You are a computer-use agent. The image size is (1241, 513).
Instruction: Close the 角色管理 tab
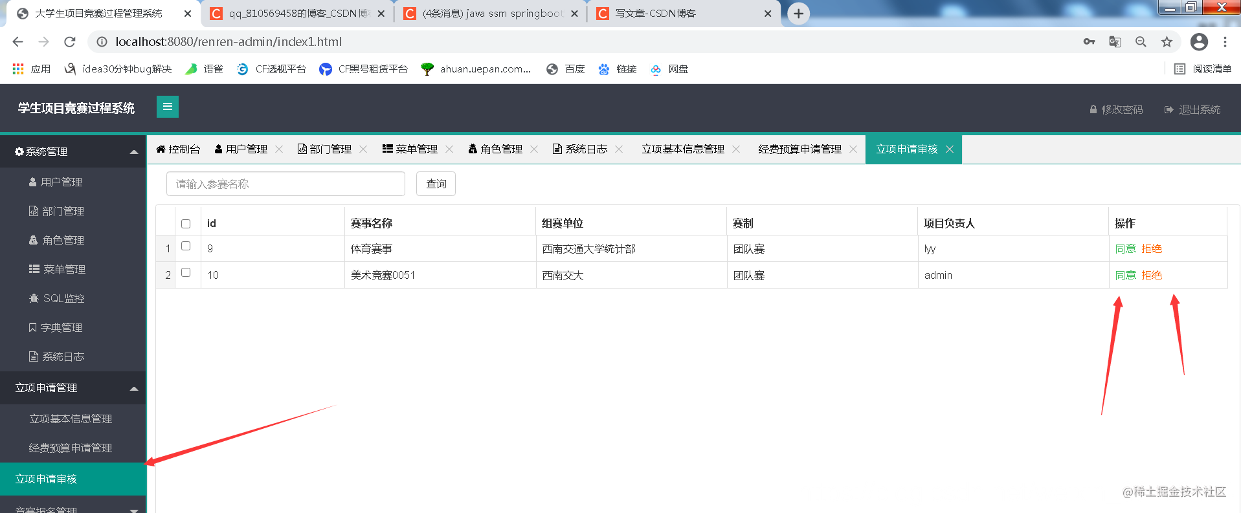click(x=534, y=149)
